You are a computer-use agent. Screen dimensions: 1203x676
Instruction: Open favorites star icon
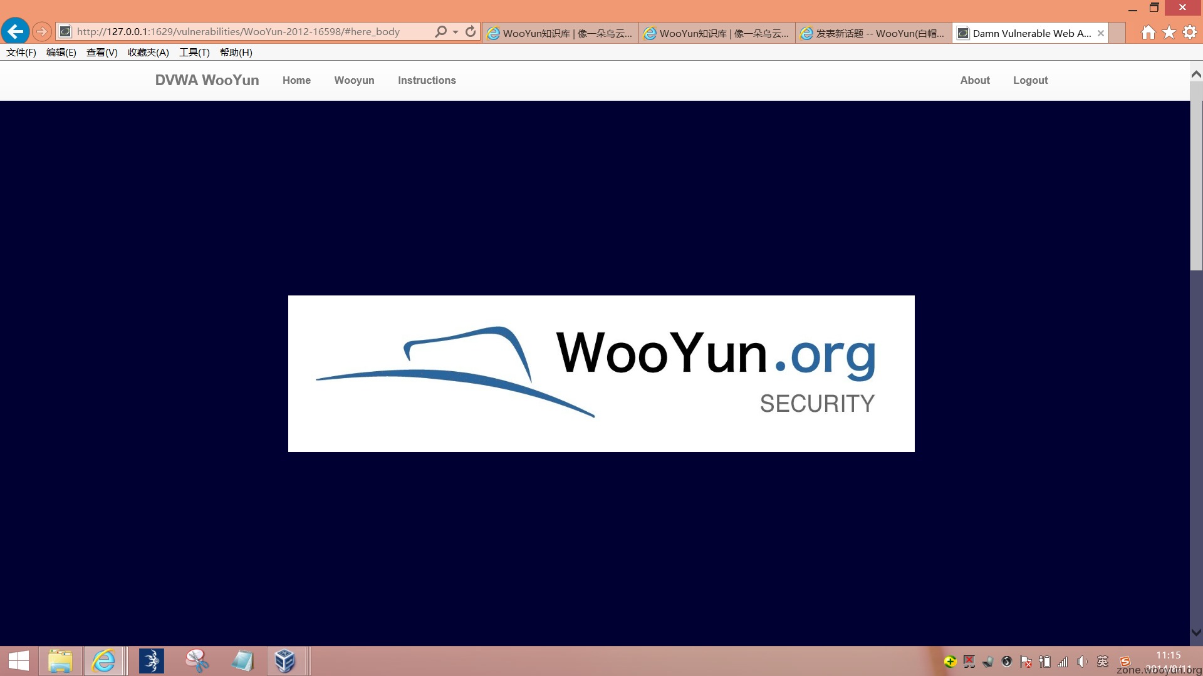(x=1169, y=33)
